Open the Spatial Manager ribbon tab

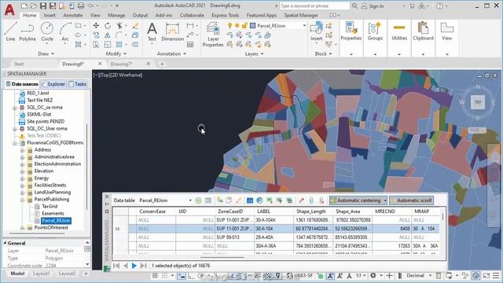[x=301, y=15]
